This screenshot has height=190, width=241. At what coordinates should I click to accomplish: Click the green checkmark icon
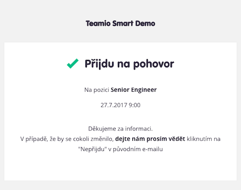[x=73, y=63]
